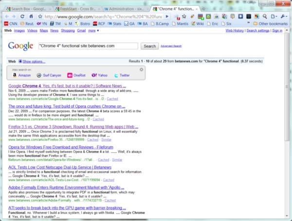Expand Show options with the plus icon
The height and width of the screenshot is (221, 292).
coord(20,61)
